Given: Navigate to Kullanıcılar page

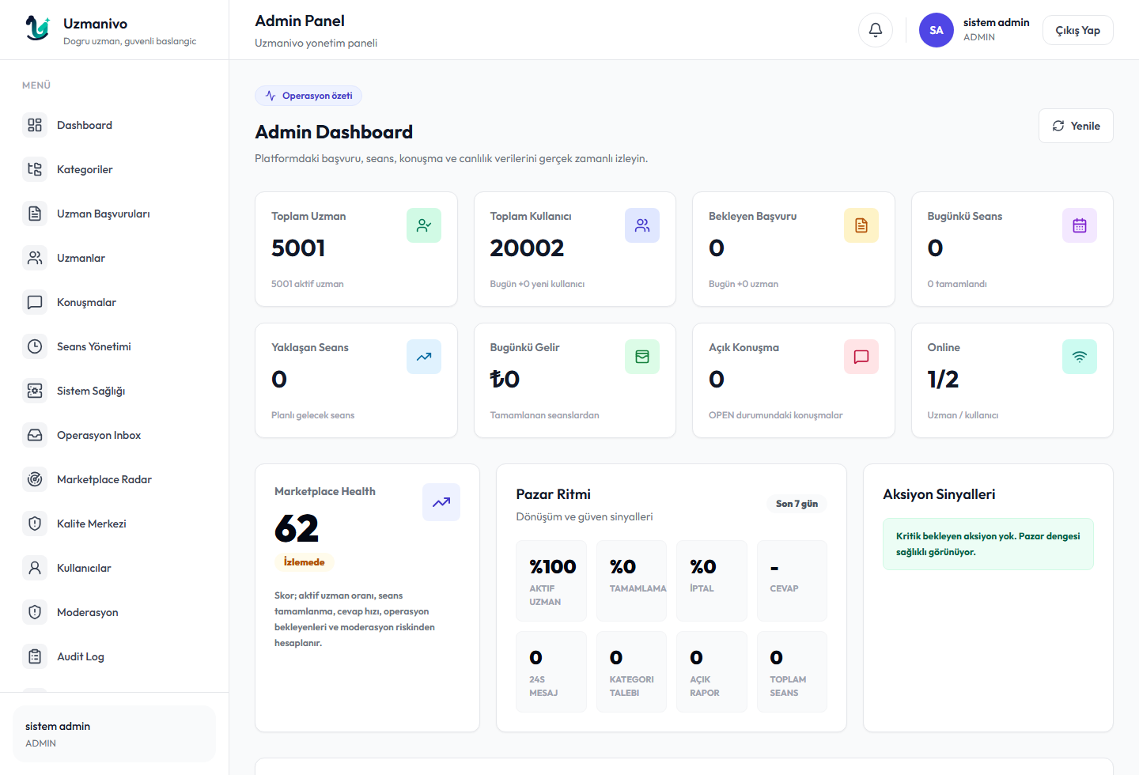Looking at the screenshot, I should tap(114, 568).
